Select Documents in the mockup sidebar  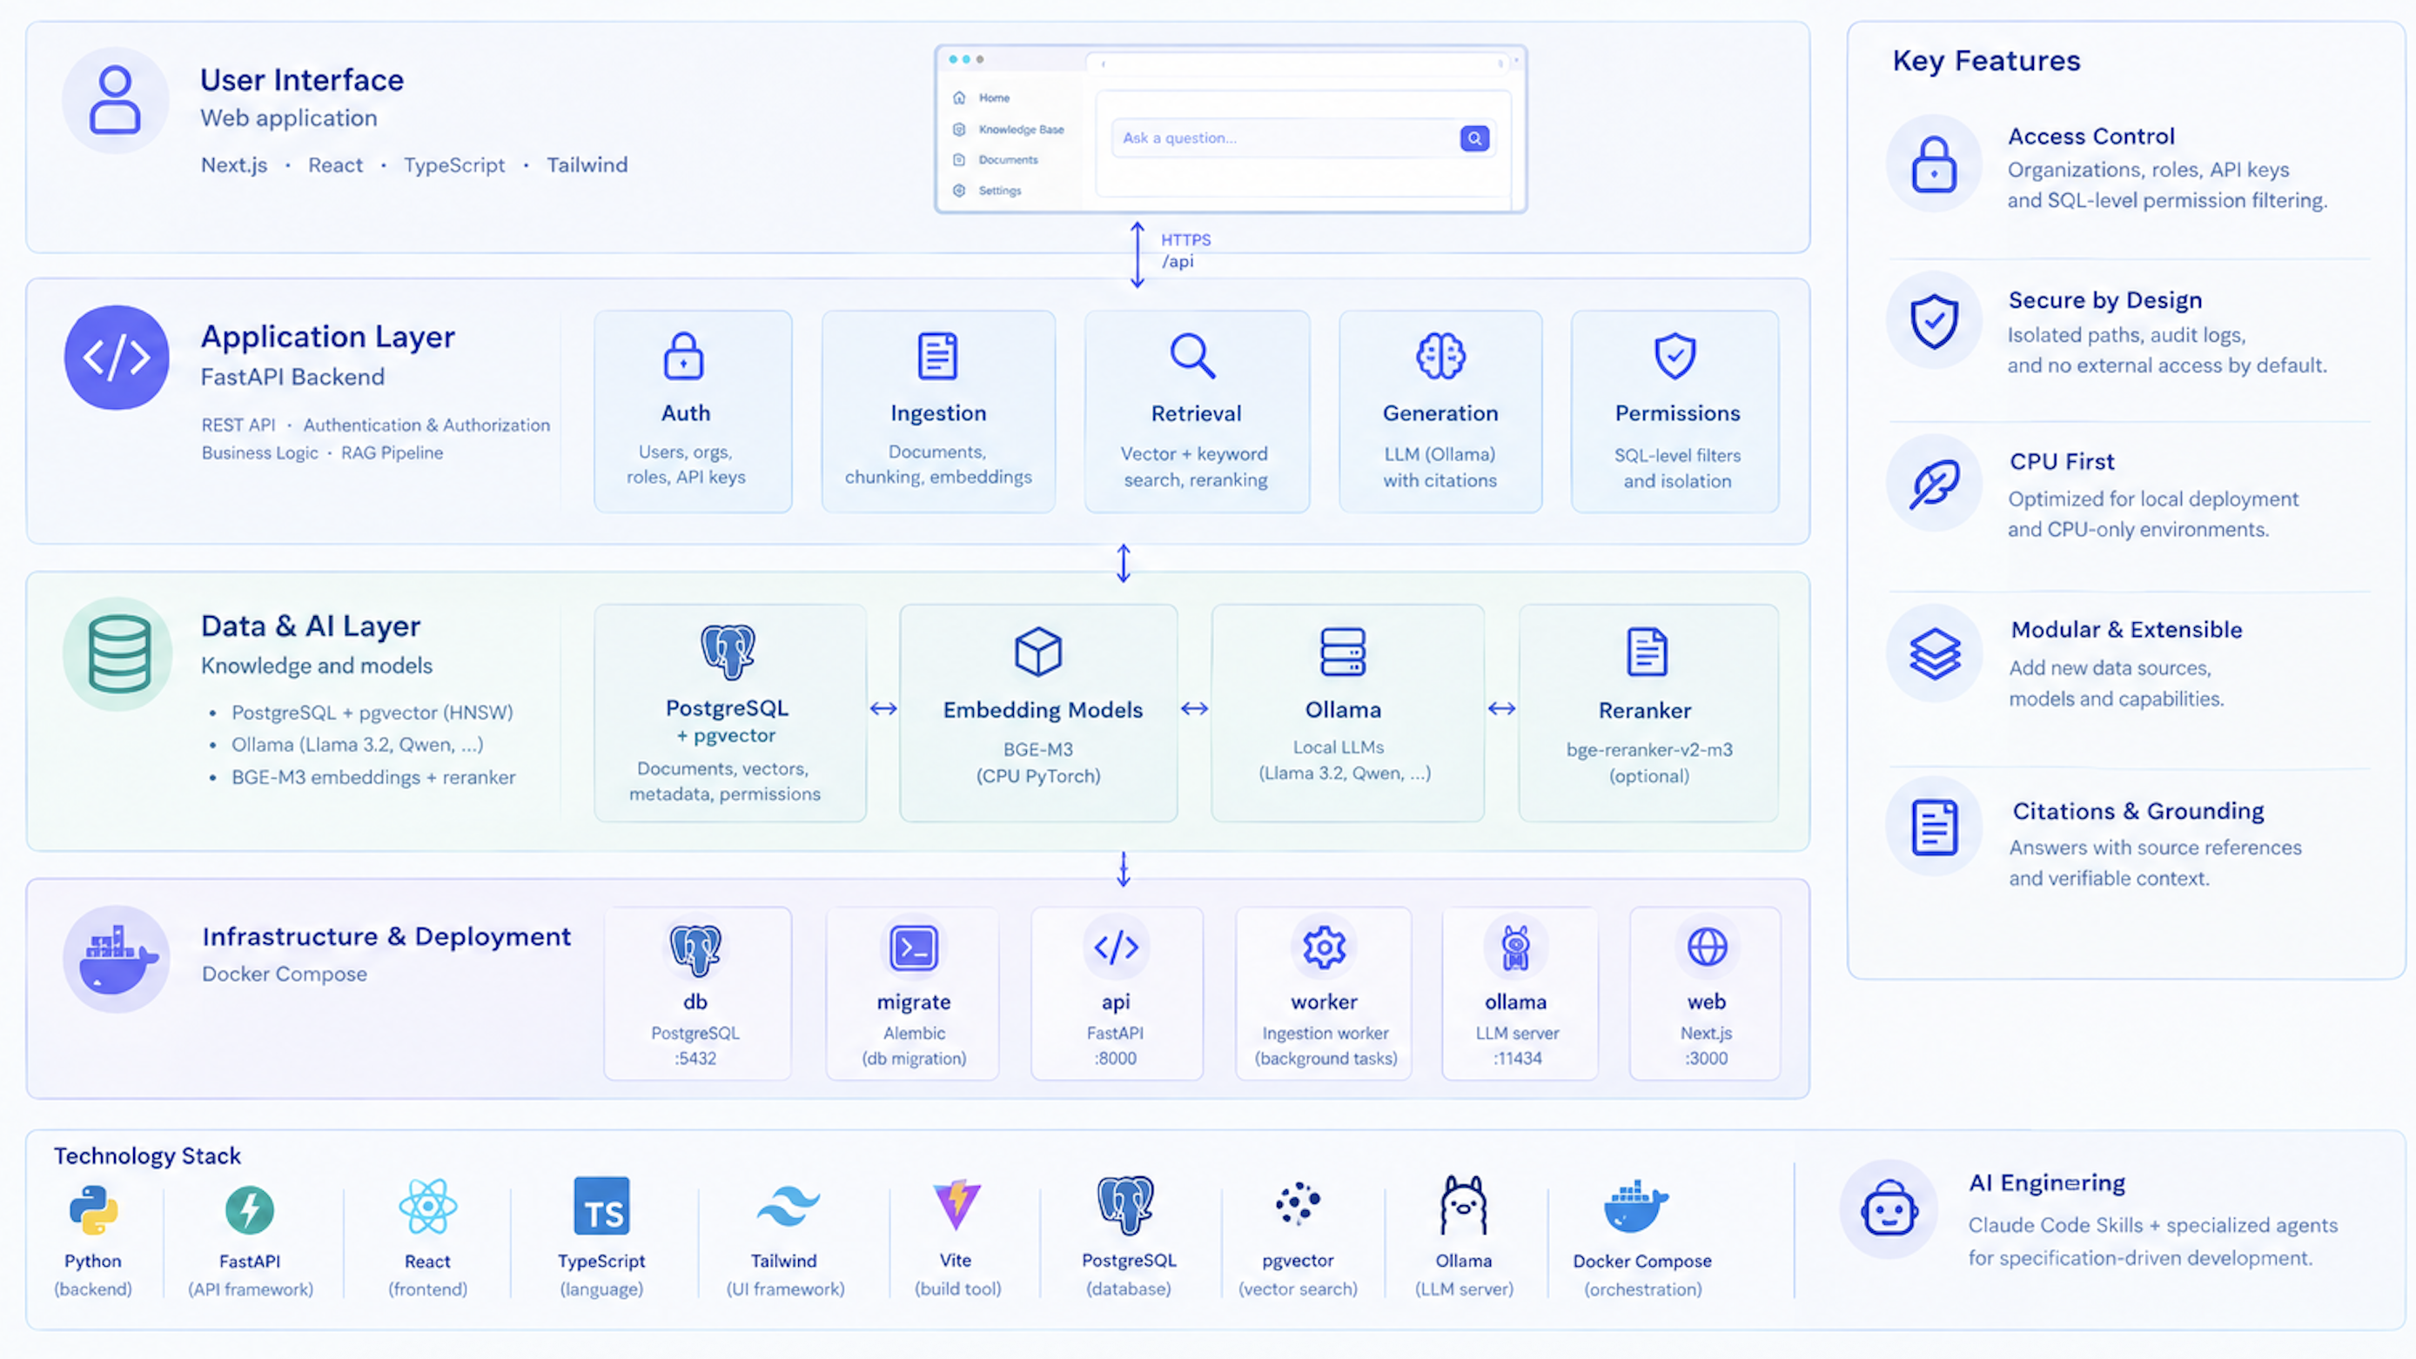[x=995, y=159]
